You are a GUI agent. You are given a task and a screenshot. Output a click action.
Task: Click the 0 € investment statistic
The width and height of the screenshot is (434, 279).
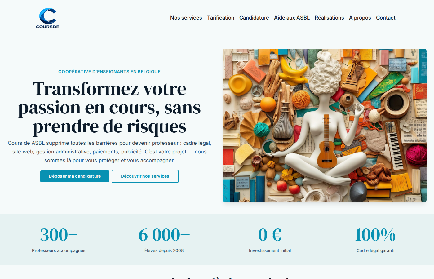[x=270, y=235]
